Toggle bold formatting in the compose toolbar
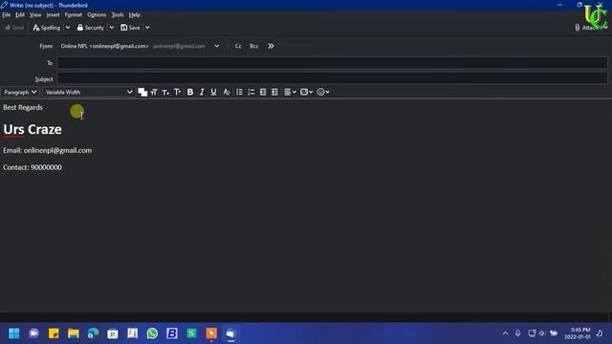Image resolution: width=612 pixels, height=344 pixels. pos(190,92)
